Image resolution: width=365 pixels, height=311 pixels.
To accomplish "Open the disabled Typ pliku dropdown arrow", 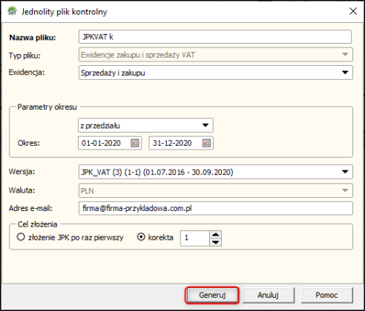I will [345, 55].
